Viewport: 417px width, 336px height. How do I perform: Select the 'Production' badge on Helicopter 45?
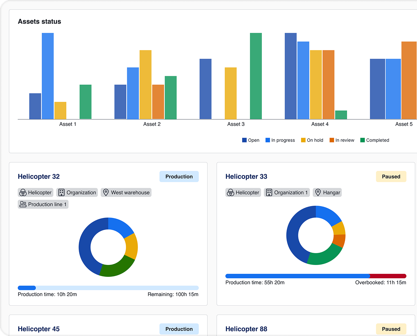179,329
